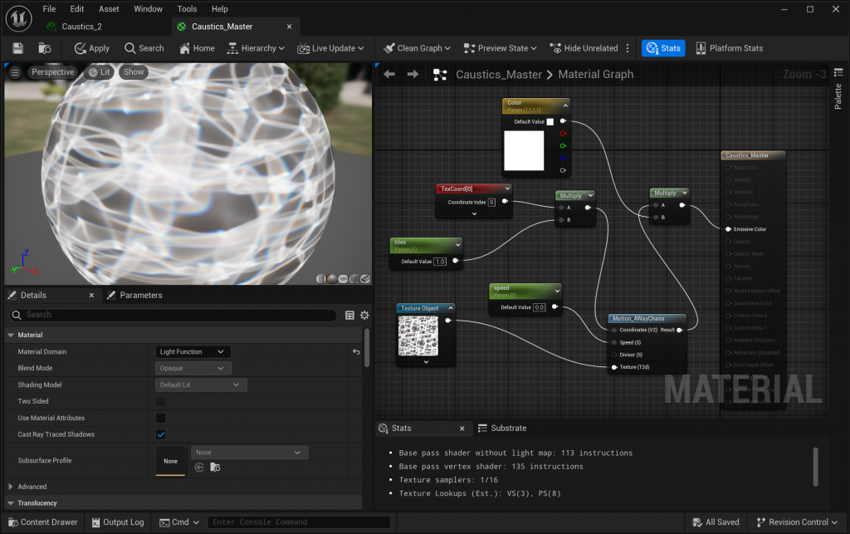Click the Browse to asset icon in toolbar

45,48
